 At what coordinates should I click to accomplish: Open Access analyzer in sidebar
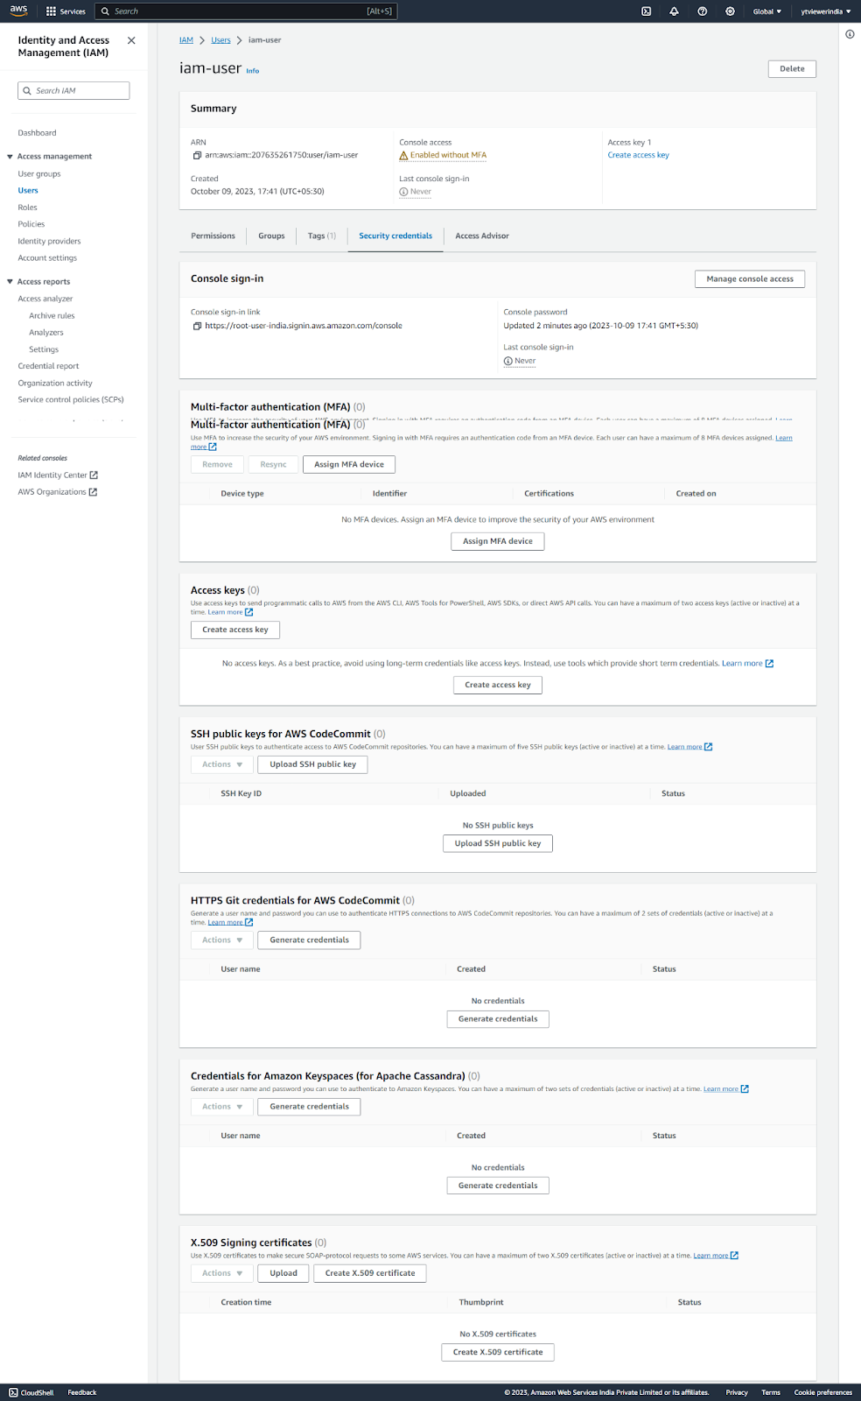(x=45, y=299)
